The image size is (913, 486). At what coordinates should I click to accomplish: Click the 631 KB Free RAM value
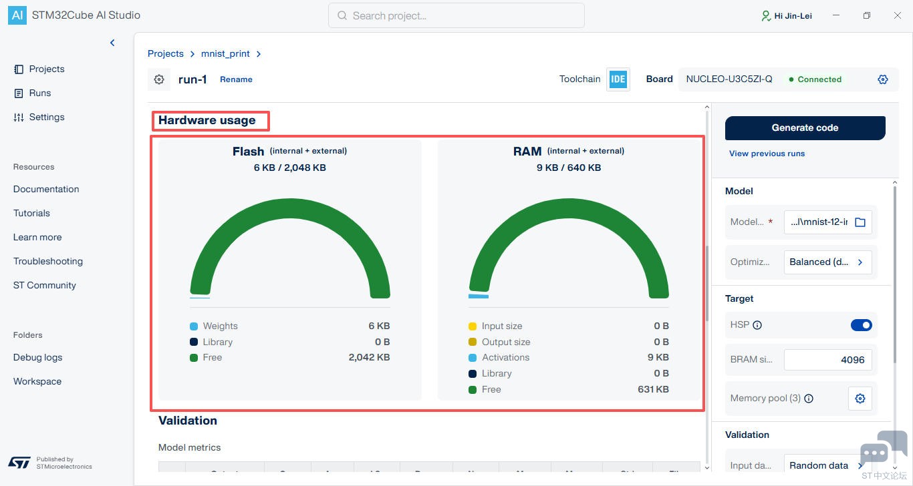653,389
